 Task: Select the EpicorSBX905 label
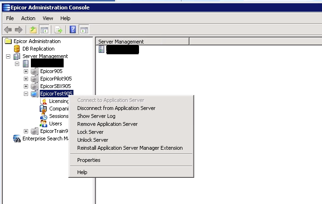pyautogui.click(x=55, y=86)
